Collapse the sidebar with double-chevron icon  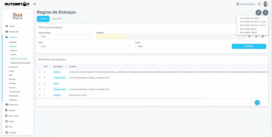pyautogui.click(x=35, y=4)
